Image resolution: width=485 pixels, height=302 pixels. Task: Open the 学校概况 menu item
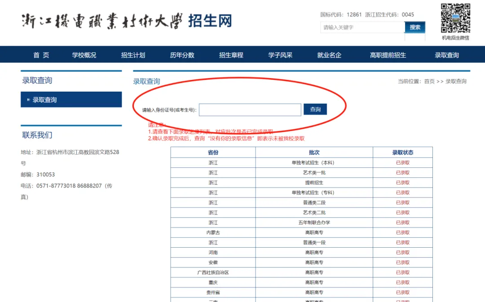pos(84,55)
